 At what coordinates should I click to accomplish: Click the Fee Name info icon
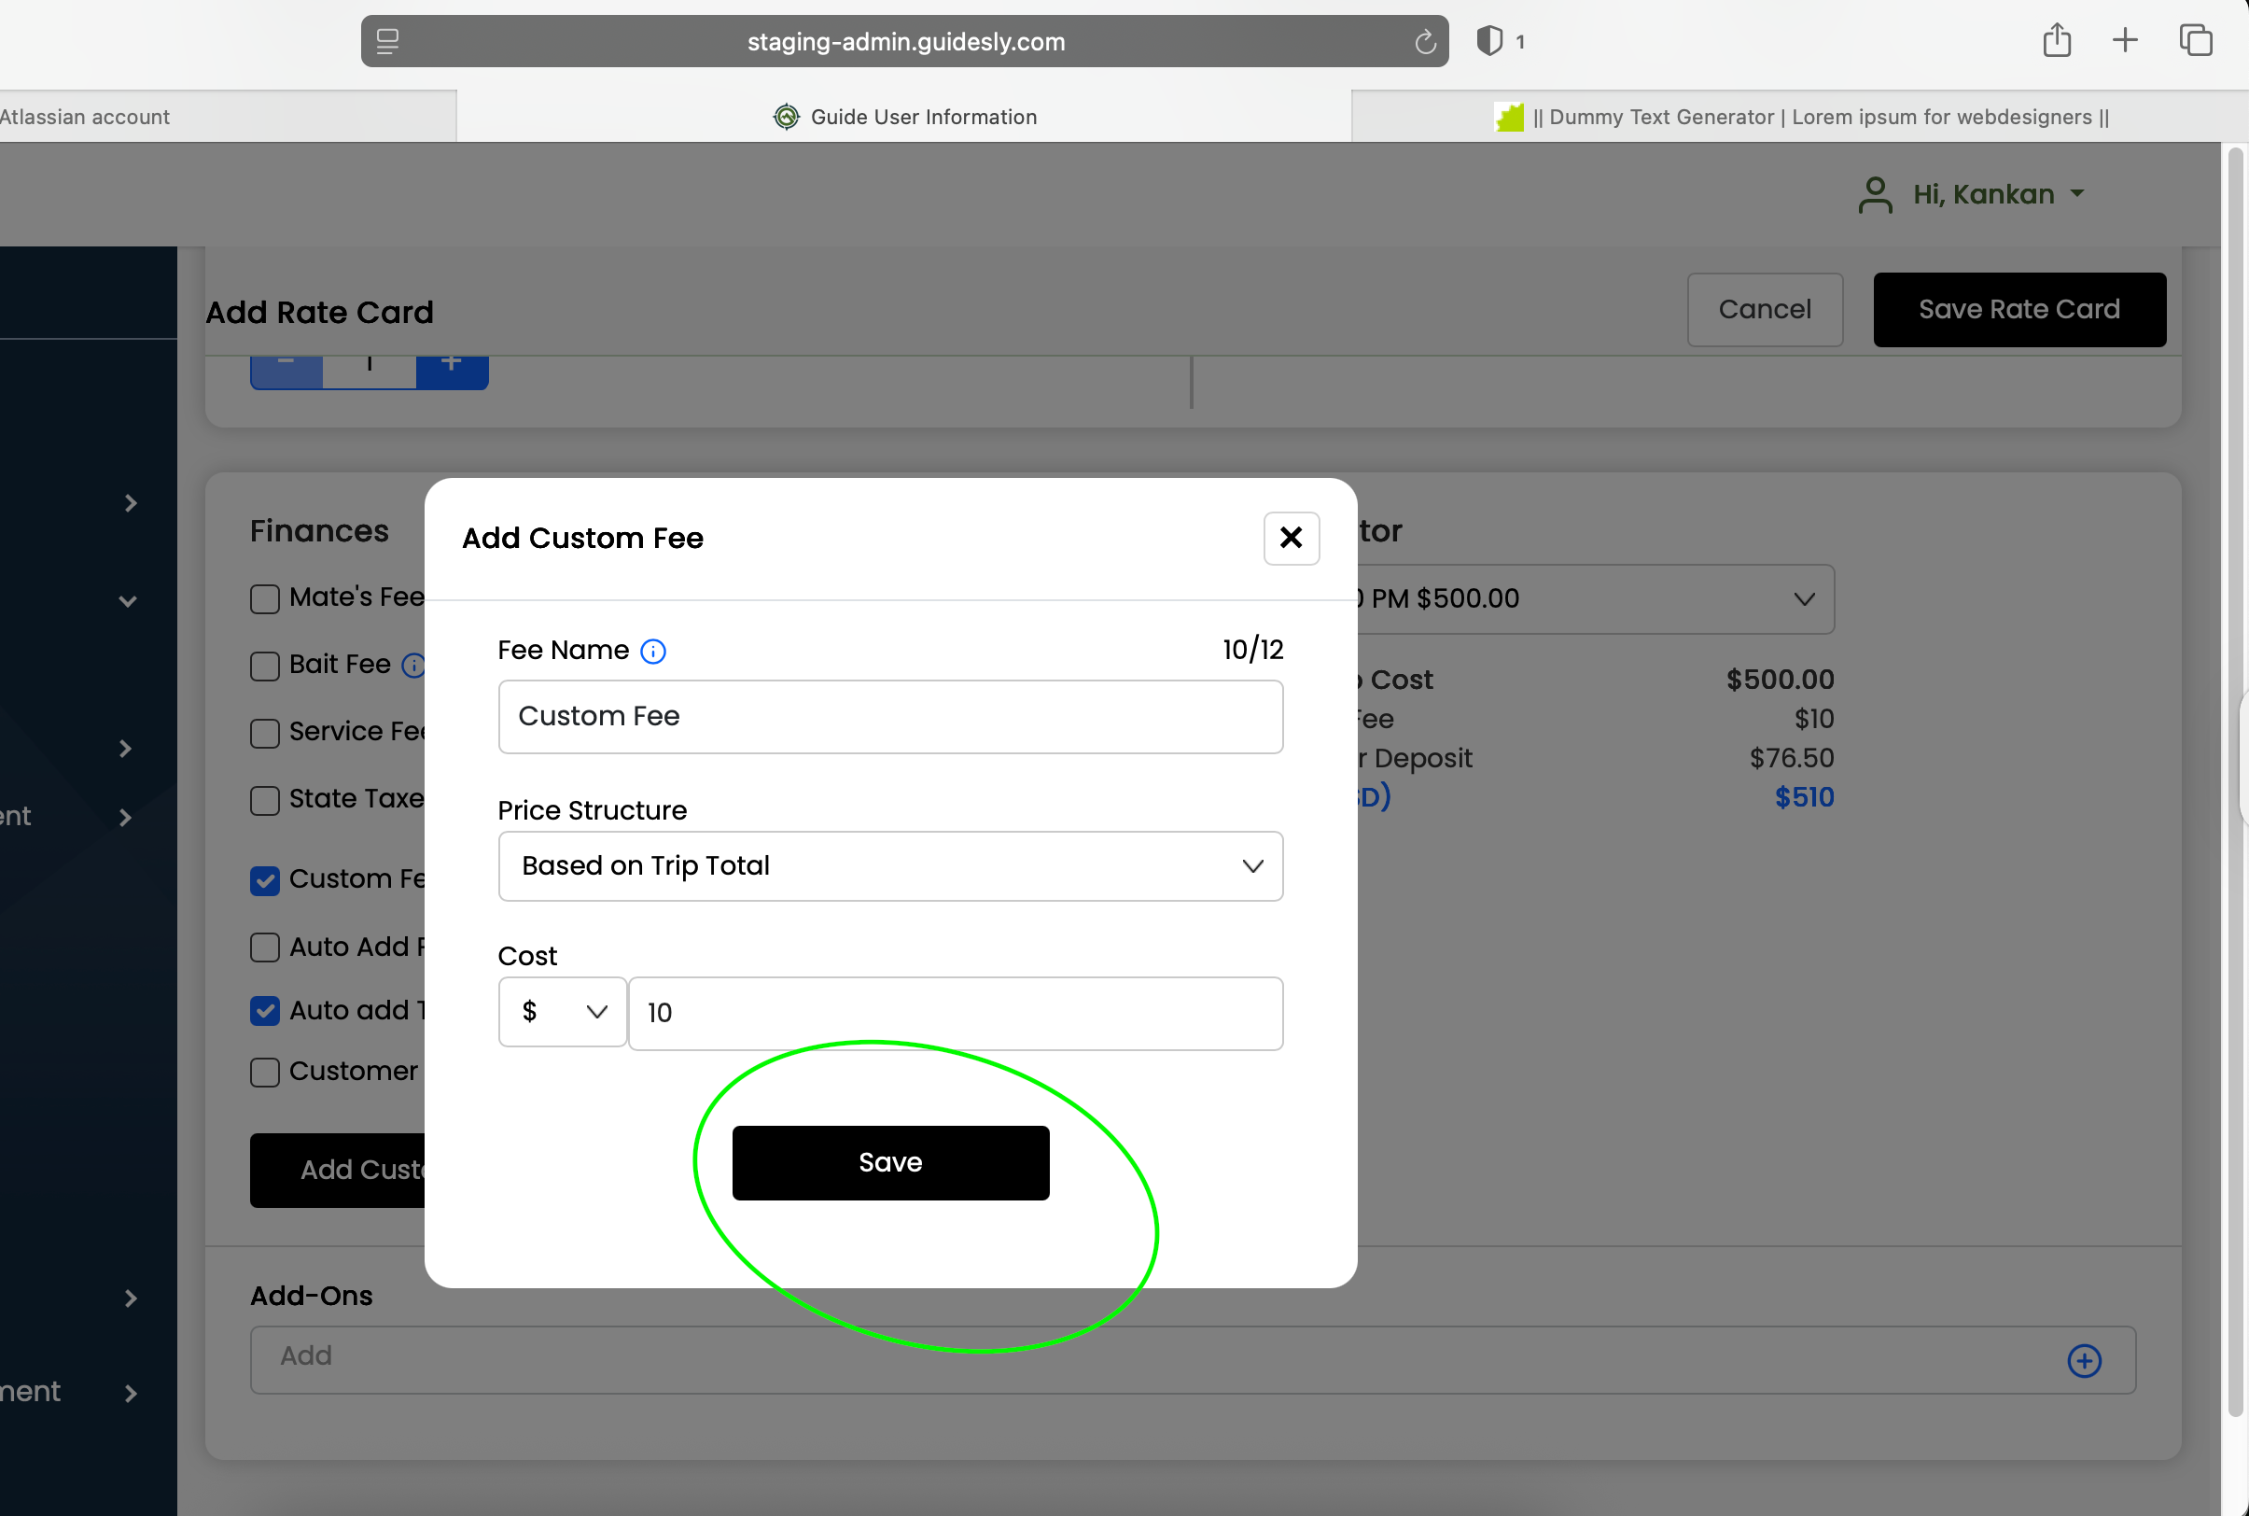point(653,652)
